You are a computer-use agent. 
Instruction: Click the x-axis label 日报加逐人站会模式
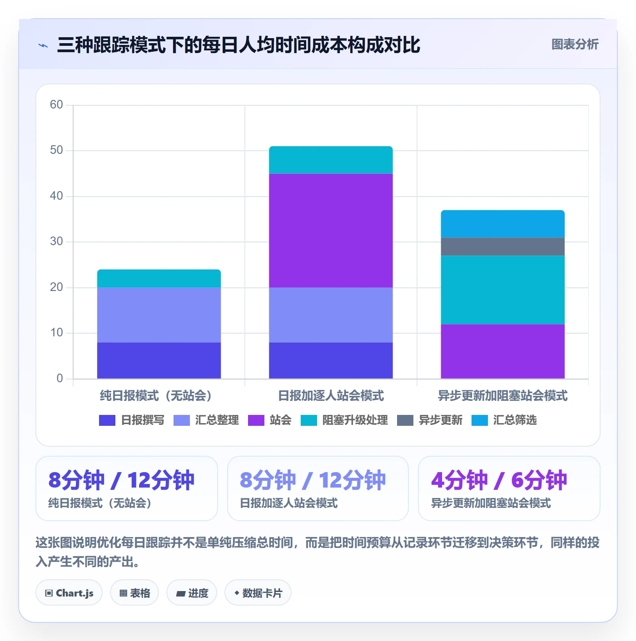coord(331,396)
